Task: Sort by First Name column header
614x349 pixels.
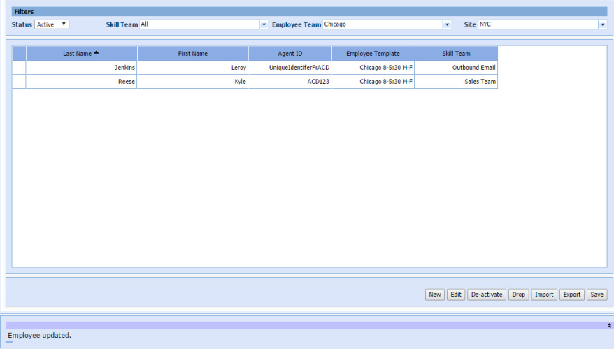Action: pos(193,54)
